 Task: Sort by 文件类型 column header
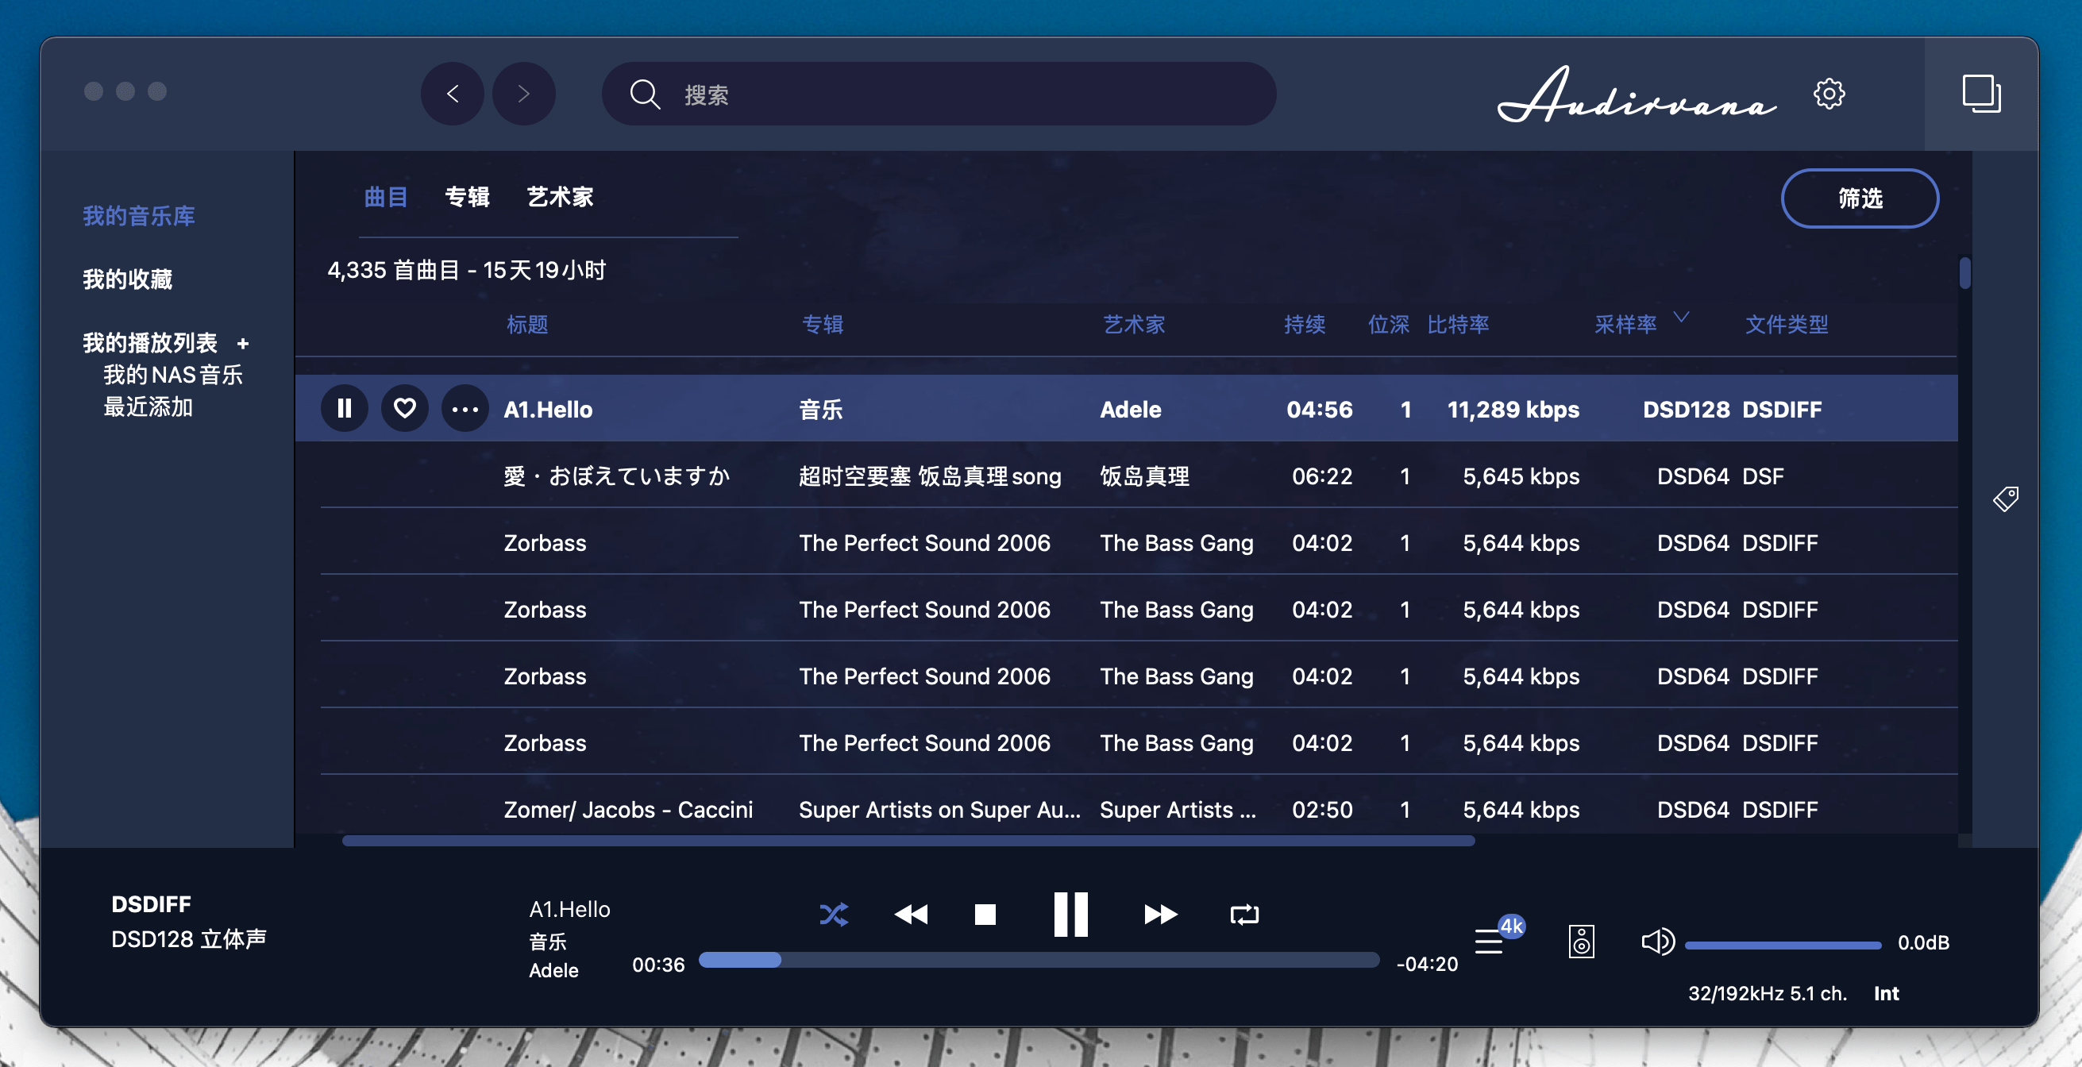coord(1786,324)
